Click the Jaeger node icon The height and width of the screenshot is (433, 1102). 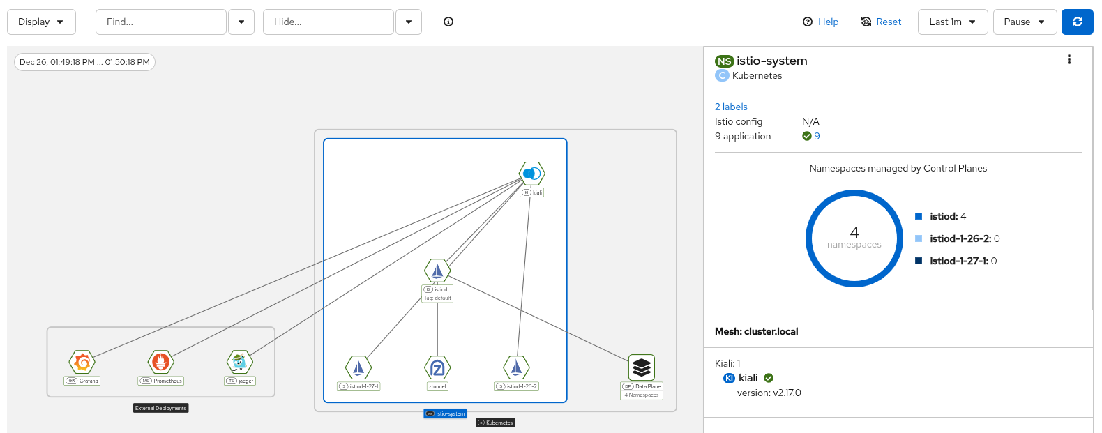(x=239, y=363)
